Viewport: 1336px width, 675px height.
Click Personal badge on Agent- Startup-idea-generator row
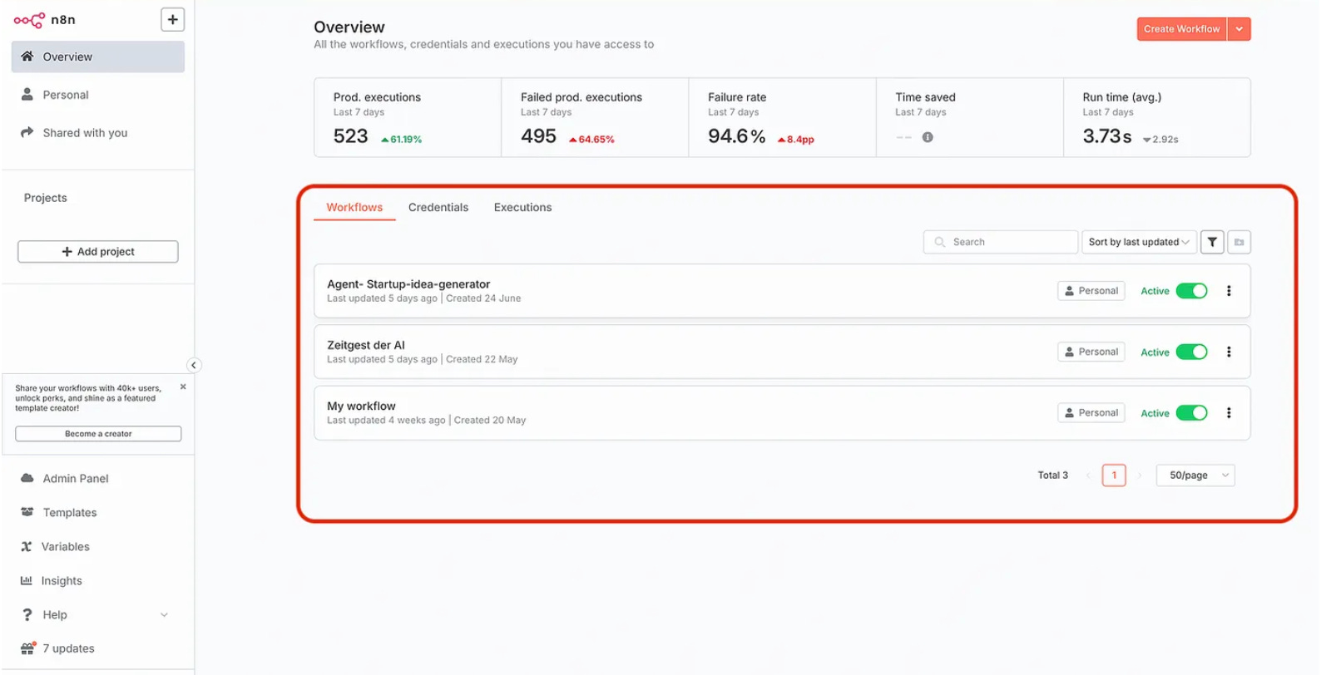click(1091, 291)
